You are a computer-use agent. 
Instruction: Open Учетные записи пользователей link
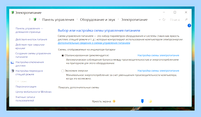(x=25, y=99)
